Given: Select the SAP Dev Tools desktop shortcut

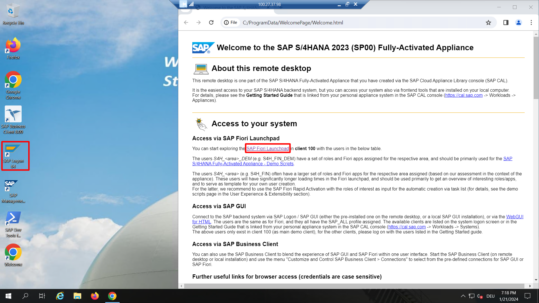Looking at the screenshot, I should 13,224.
